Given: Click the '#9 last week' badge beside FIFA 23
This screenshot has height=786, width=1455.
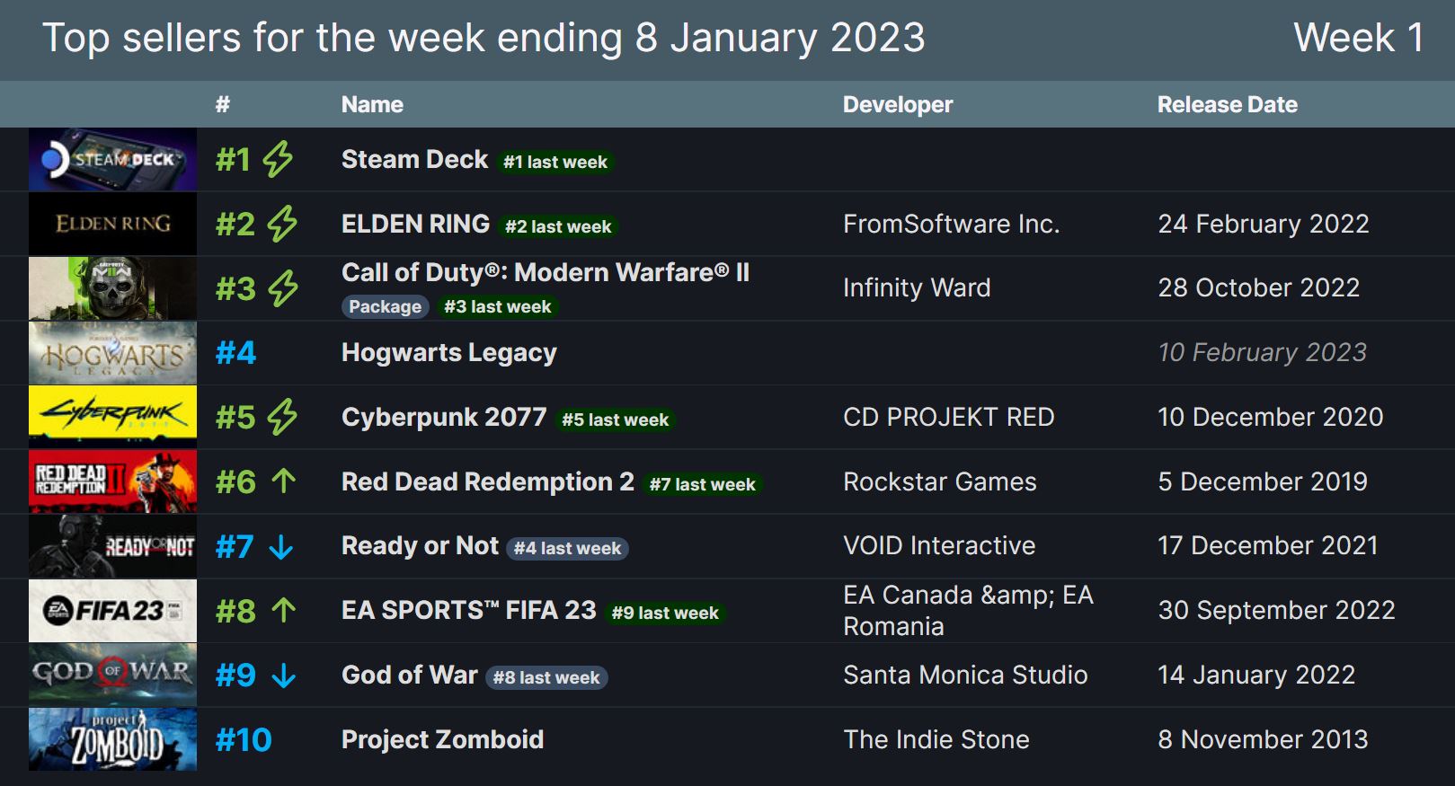Looking at the screenshot, I should [665, 612].
